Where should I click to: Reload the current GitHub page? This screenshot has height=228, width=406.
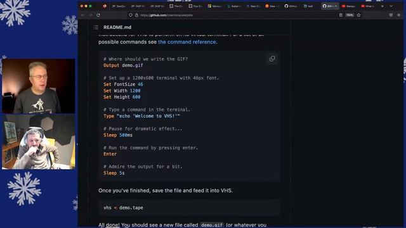[98, 15]
